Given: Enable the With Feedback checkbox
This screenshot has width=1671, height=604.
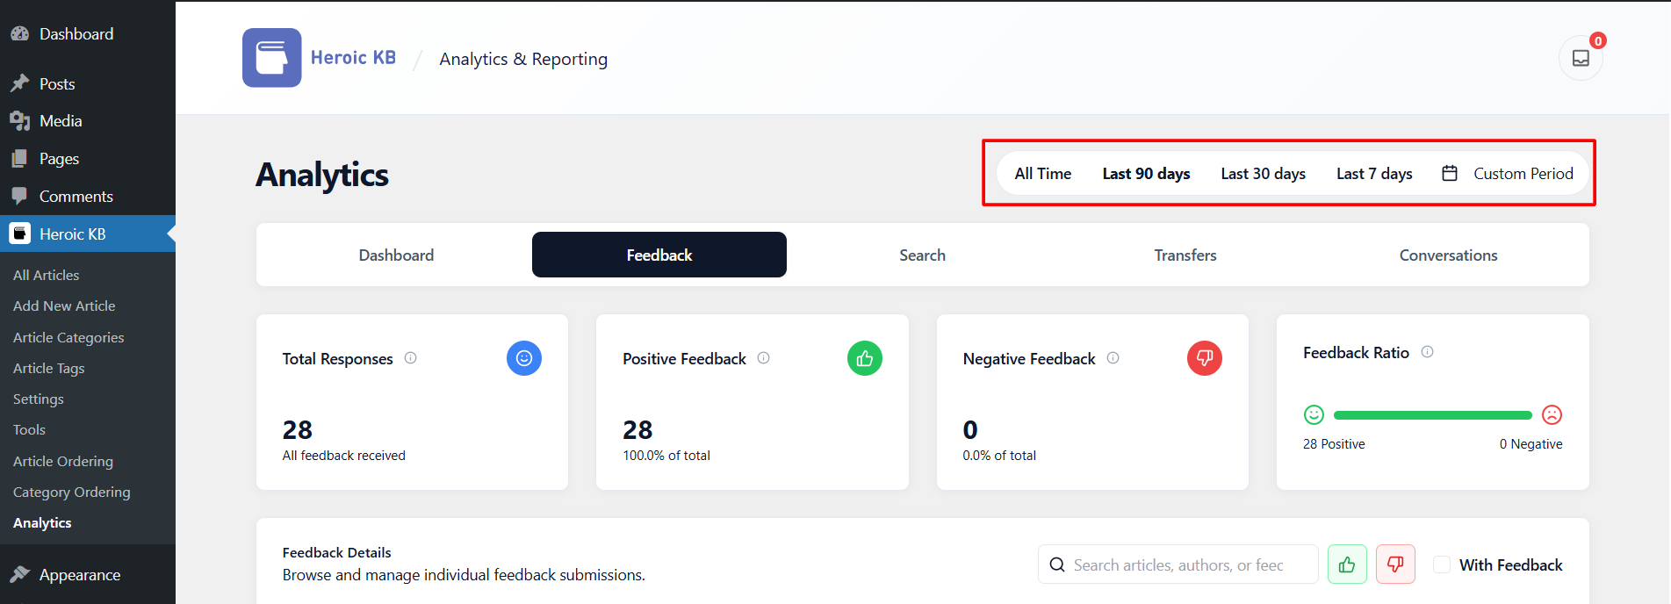Looking at the screenshot, I should tap(1442, 564).
